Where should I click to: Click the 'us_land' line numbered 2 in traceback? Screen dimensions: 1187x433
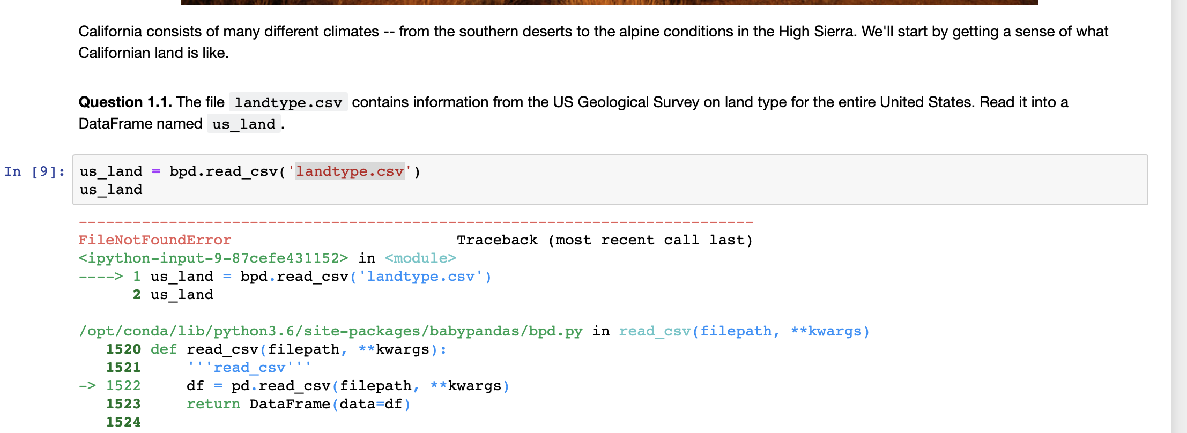173,295
